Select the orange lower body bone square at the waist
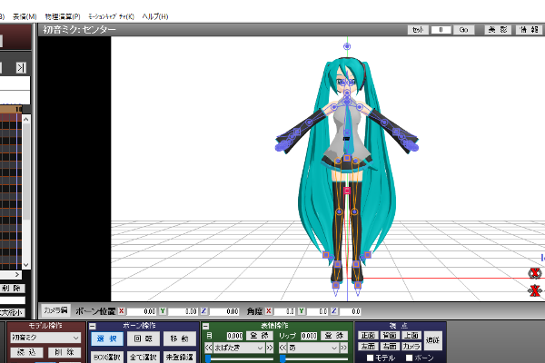Screen dimensions: 545x363 coord(347,158)
